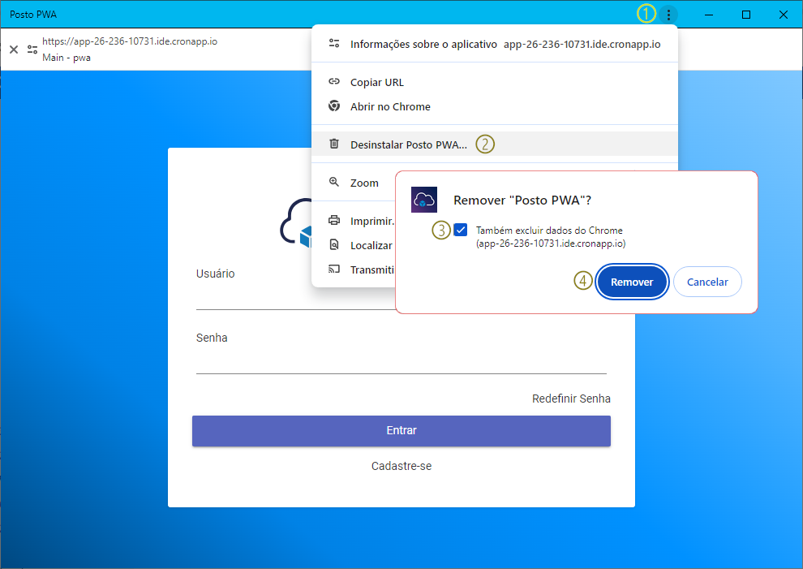This screenshot has width=803, height=569.
Task: Open the Redefinir Senha link
Action: point(571,399)
